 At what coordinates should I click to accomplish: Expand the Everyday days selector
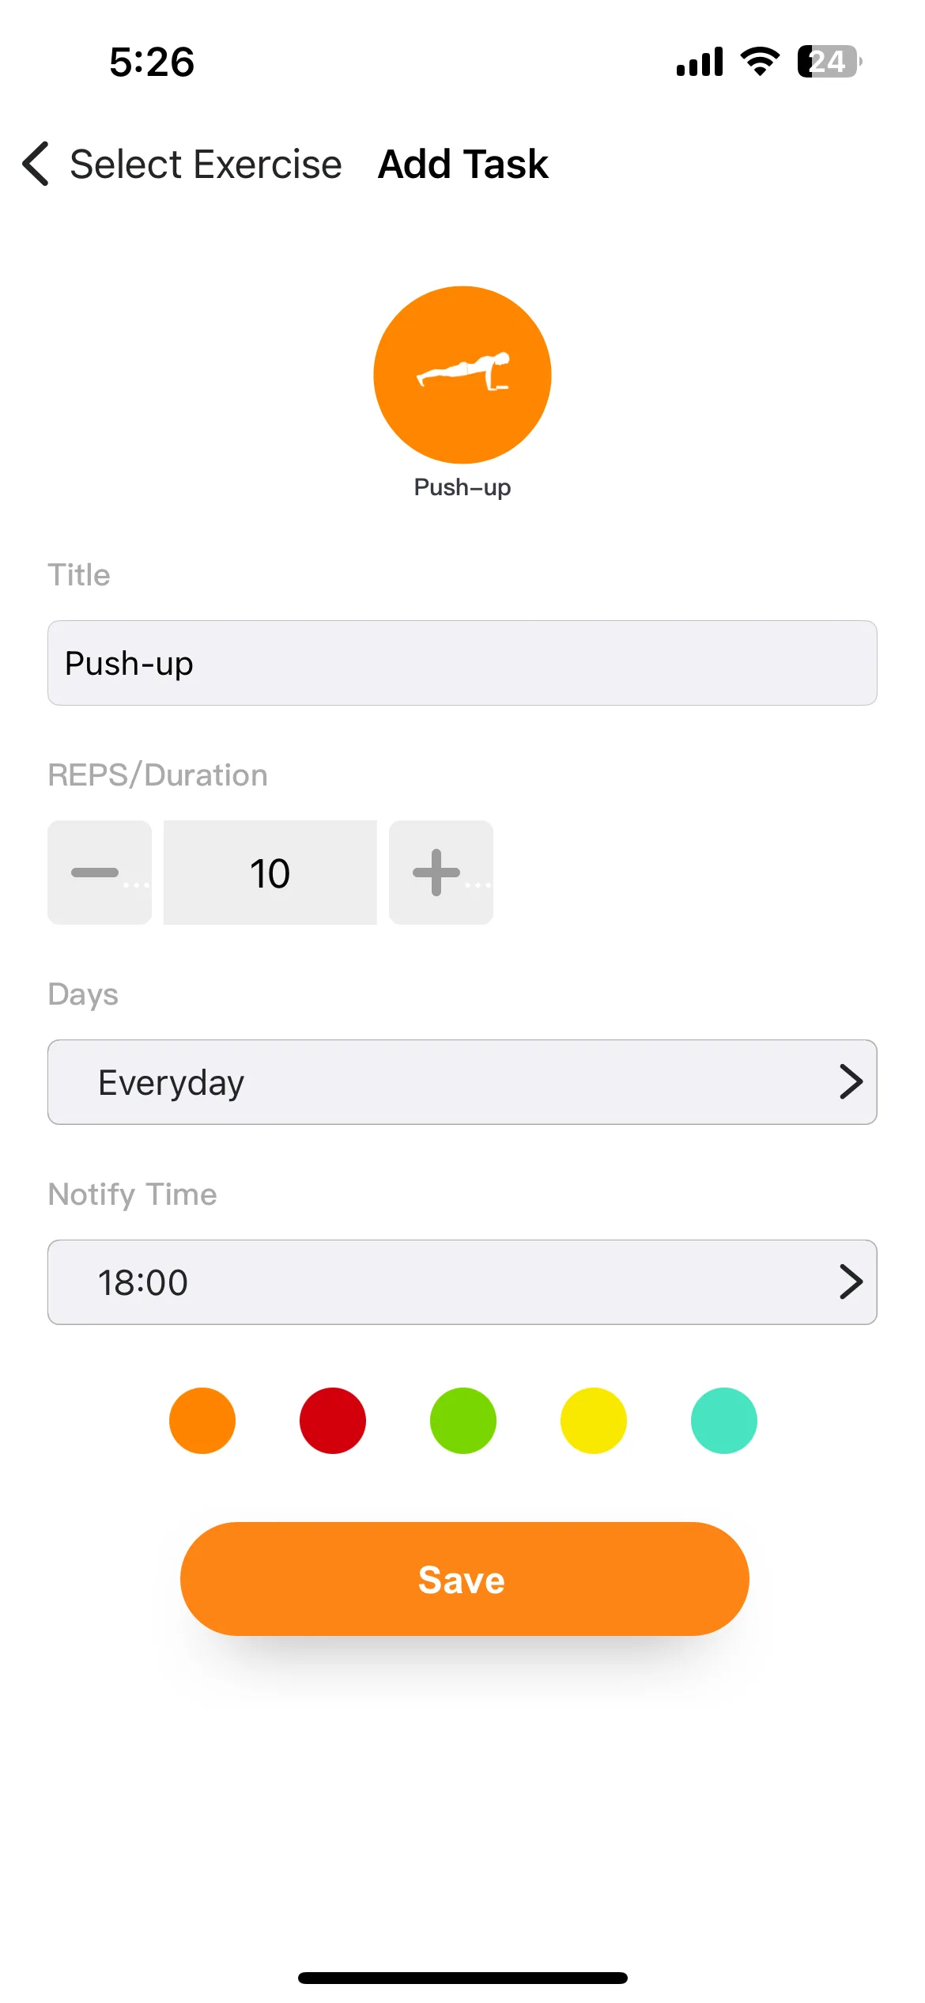[462, 1081]
